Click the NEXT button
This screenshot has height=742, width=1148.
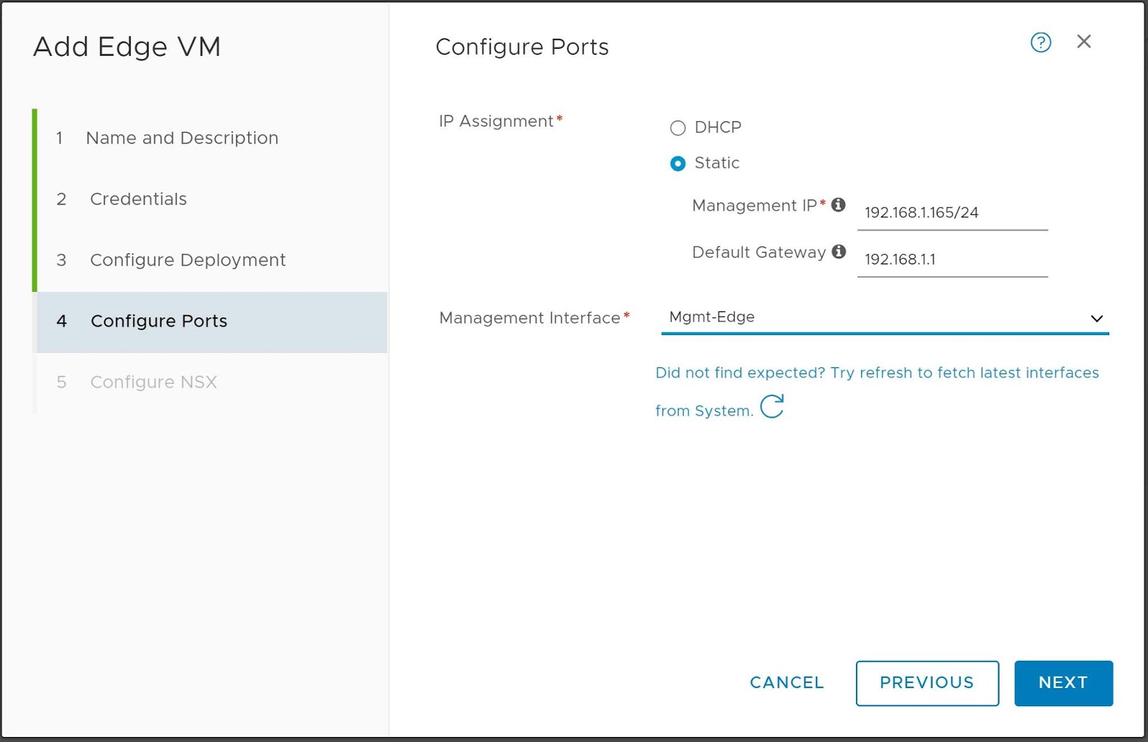tap(1063, 682)
